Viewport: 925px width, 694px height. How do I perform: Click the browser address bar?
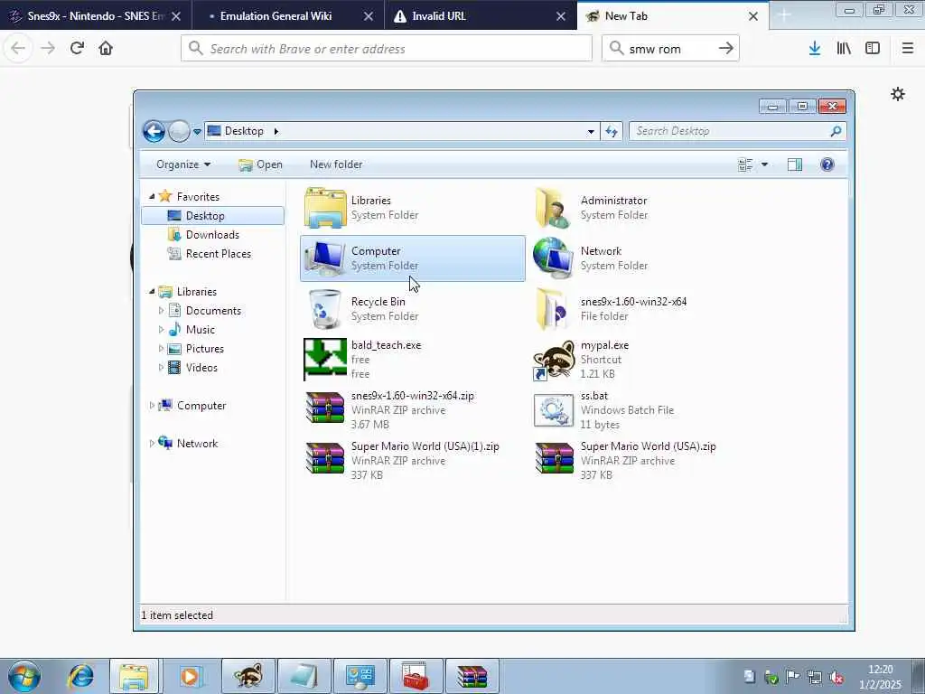[387, 49]
